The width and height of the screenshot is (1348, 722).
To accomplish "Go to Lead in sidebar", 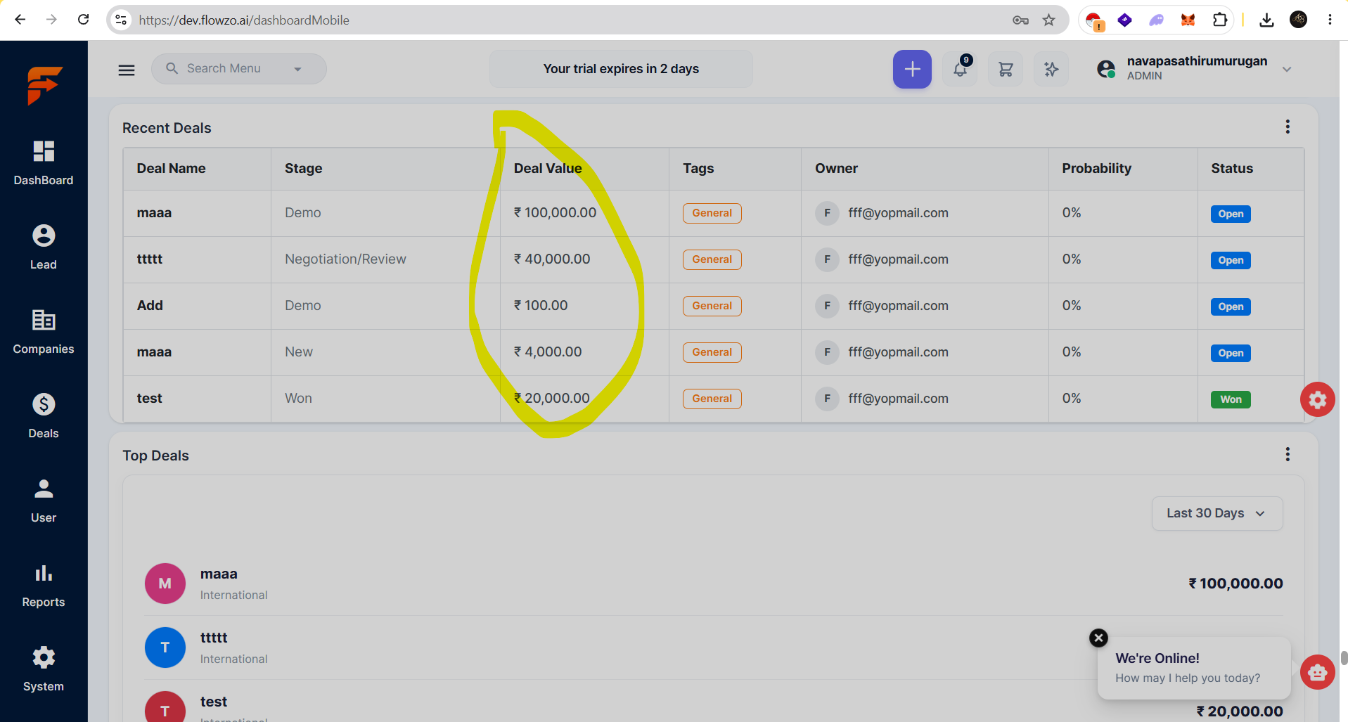I will (x=44, y=247).
